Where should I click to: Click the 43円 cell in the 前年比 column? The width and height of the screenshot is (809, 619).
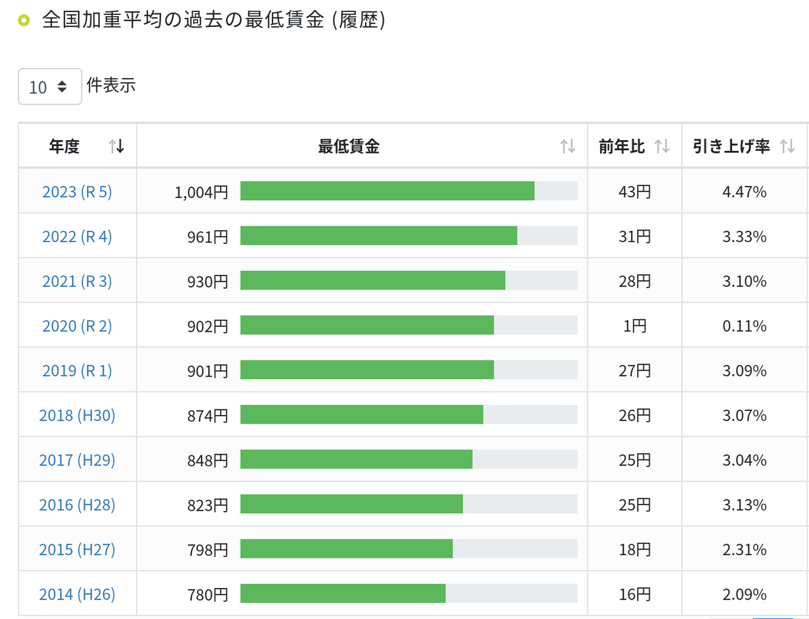click(x=634, y=191)
